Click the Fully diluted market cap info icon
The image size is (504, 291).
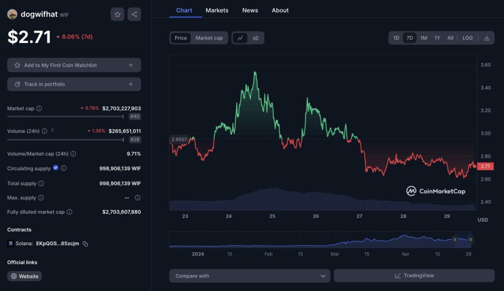coord(69,212)
